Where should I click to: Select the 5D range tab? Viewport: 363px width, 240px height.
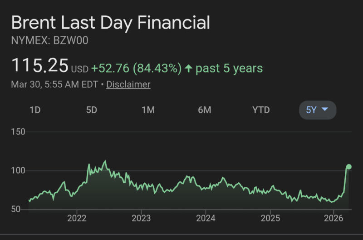point(92,110)
